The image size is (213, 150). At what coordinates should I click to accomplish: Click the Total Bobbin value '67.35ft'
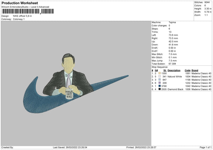point(172,64)
